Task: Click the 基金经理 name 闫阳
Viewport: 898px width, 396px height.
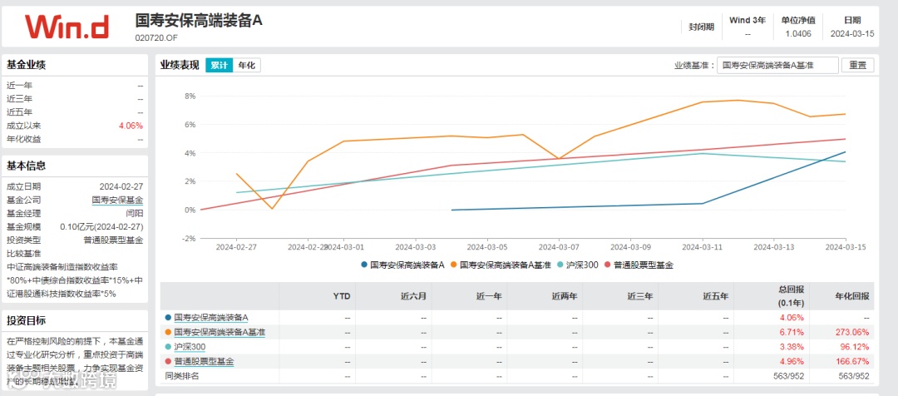Action: (x=135, y=214)
